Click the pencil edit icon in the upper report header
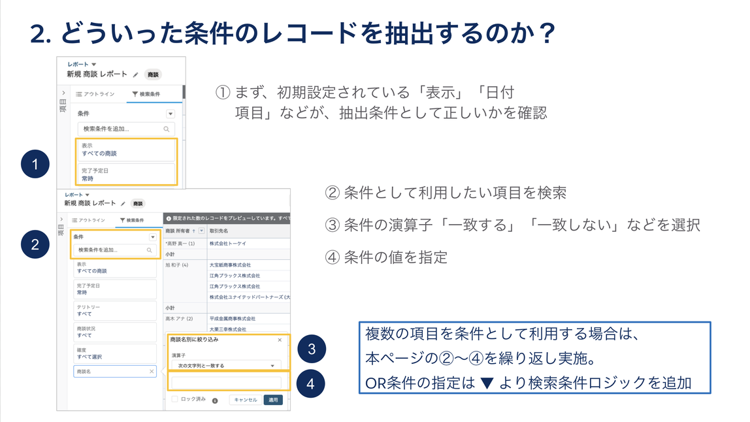 (x=136, y=74)
